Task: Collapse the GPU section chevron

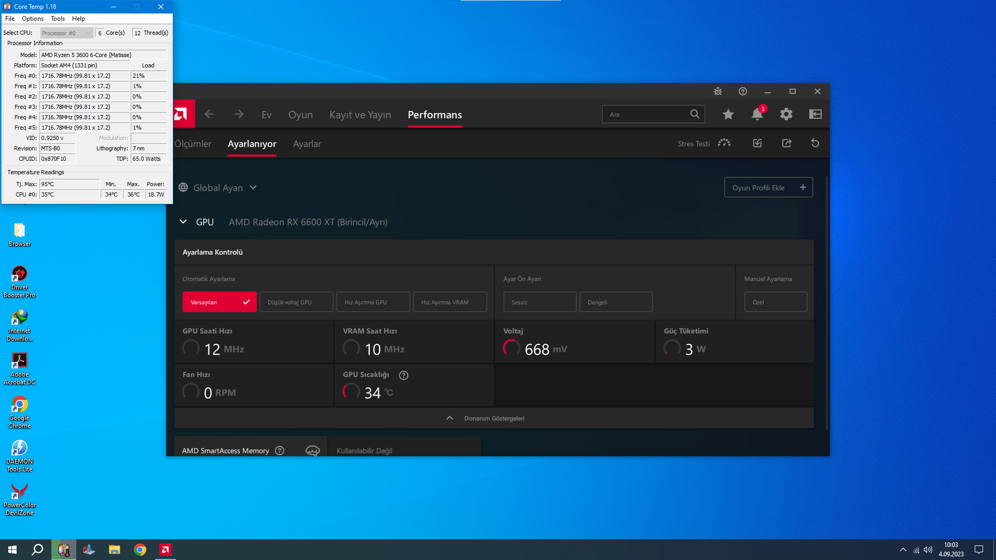Action: (183, 222)
